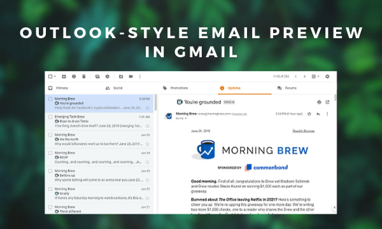Viewport: 382px width, 229px height.
Task: Go to older messages with right arrow
Action: 304,76
